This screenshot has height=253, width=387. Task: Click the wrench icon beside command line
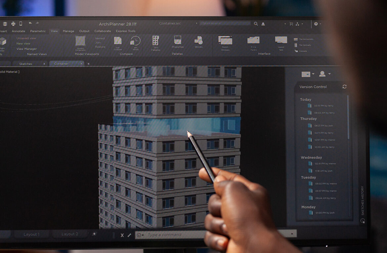point(129,235)
